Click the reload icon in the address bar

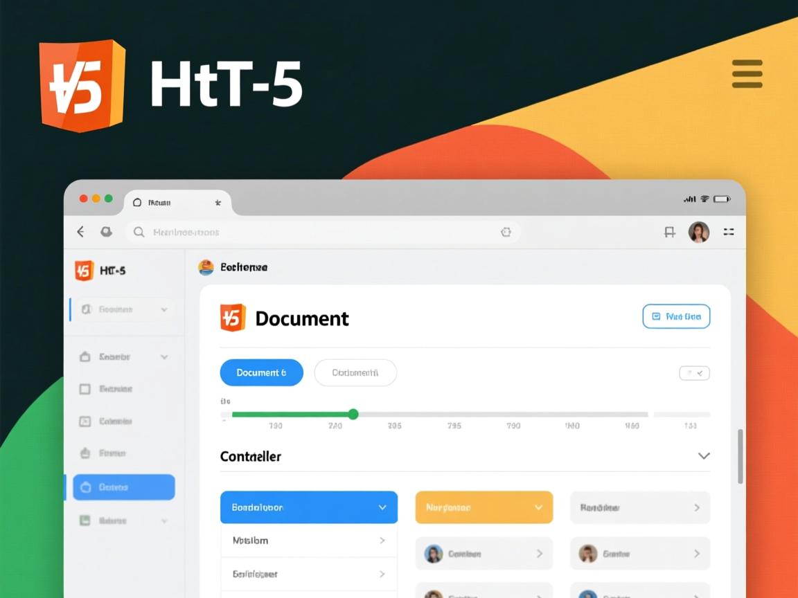point(506,232)
